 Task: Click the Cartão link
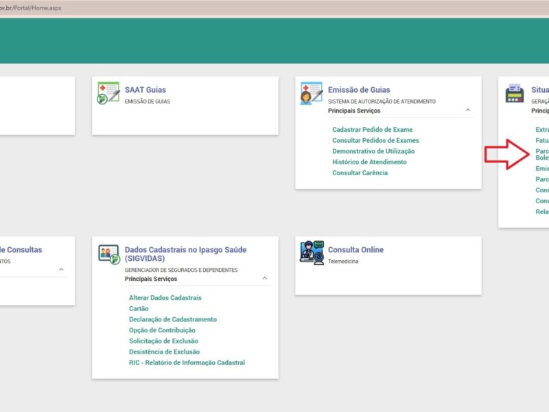(139, 309)
